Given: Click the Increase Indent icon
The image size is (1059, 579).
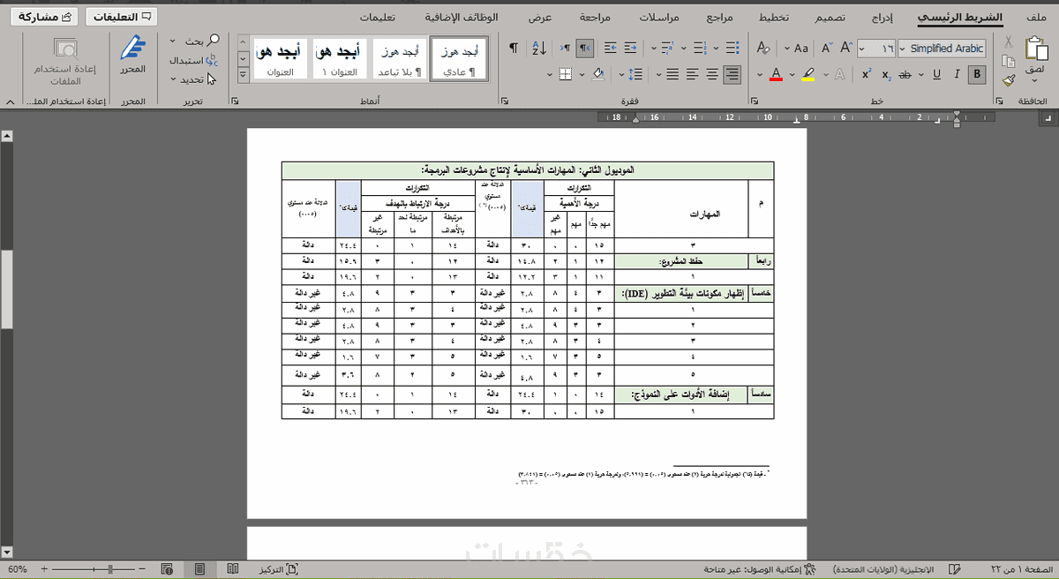Looking at the screenshot, I should tap(610, 48).
